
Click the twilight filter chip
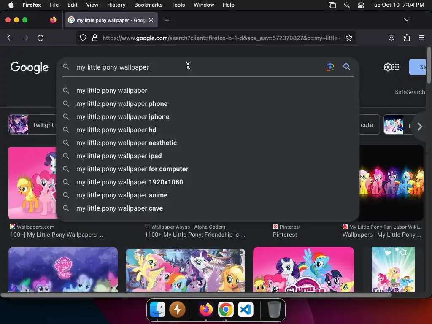(32, 124)
